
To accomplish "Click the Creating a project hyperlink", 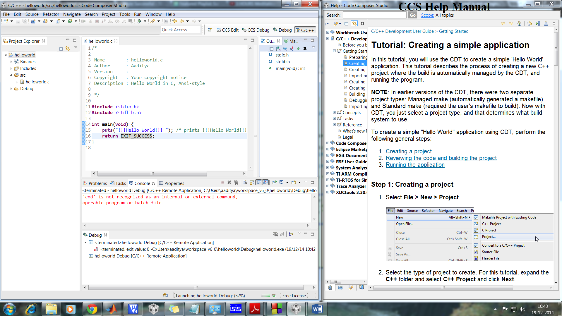I will pyautogui.click(x=409, y=151).
